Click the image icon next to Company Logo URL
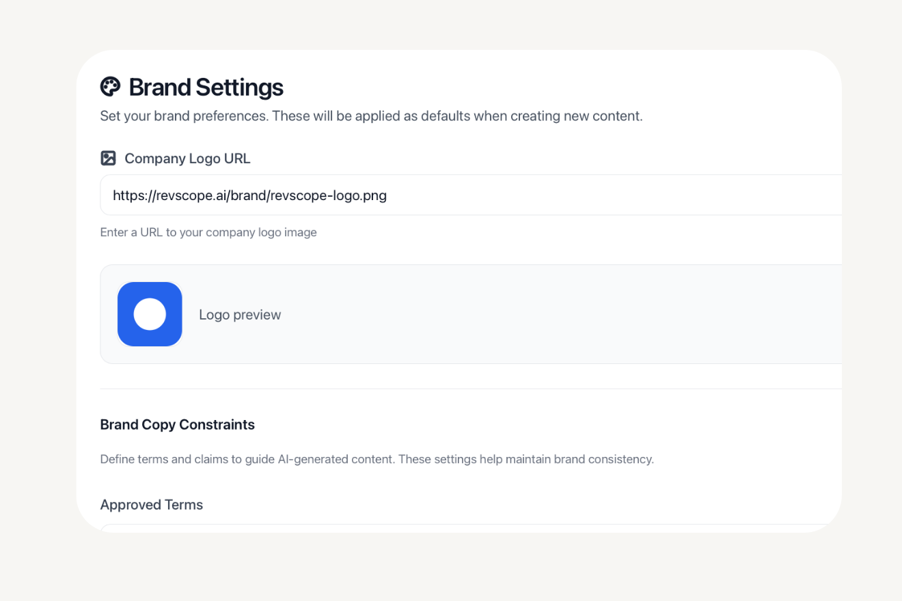The height and width of the screenshot is (601, 902). click(x=108, y=158)
